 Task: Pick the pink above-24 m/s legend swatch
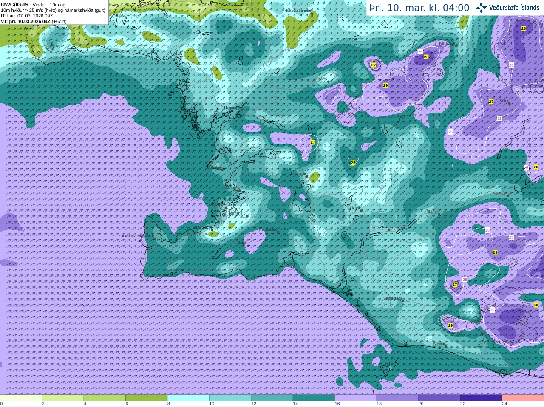(523, 398)
